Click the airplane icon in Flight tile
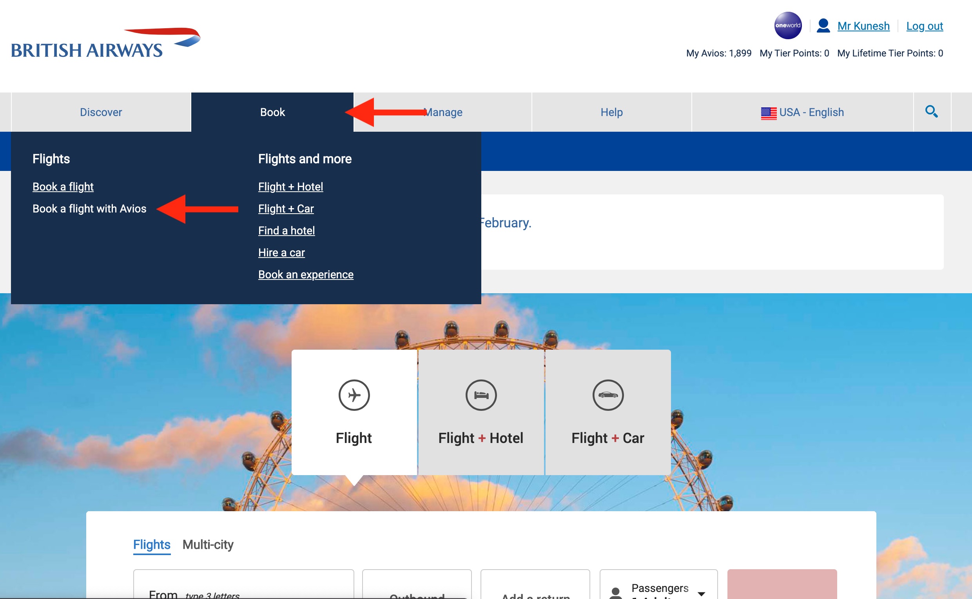The height and width of the screenshot is (599, 972). coord(354,395)
